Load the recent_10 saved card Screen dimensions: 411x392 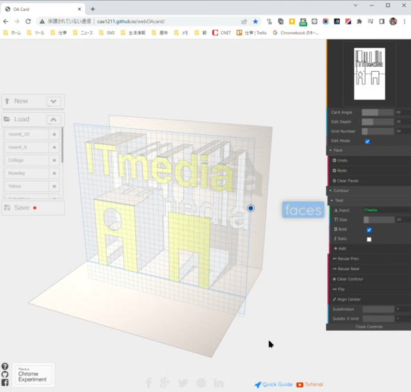26,134
